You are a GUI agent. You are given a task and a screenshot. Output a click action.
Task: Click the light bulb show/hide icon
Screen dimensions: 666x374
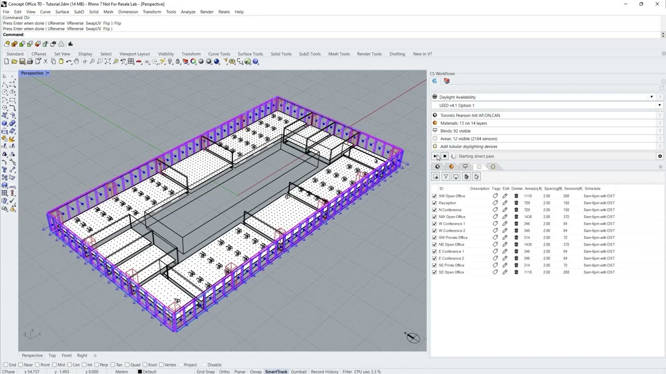pos(170,61)
